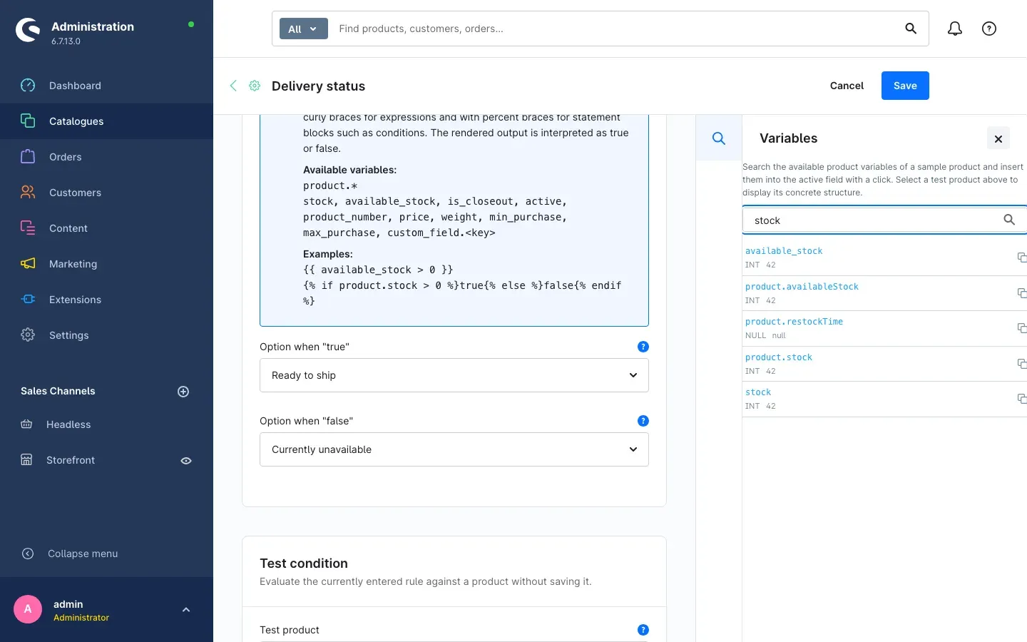Show help for Option when true
Screen dimensions: 1027x642
[643, 347]
